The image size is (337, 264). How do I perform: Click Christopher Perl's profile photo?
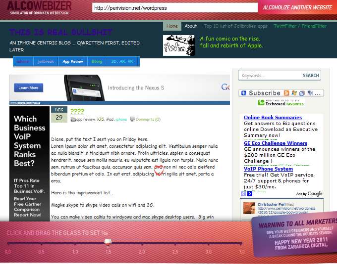[x=249, y=208]
